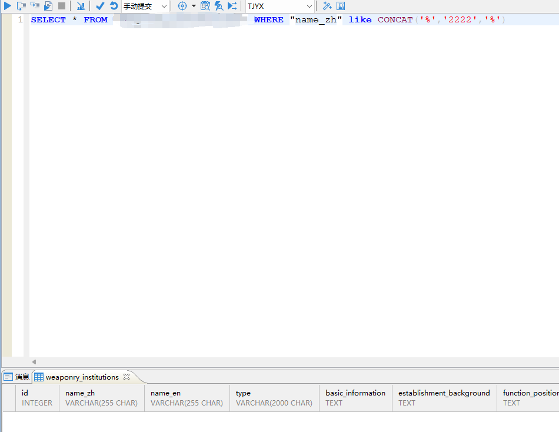This screenshot has height=432, width=559.
Task: Click the execute selected statements icon
Action: click(35, 6)
